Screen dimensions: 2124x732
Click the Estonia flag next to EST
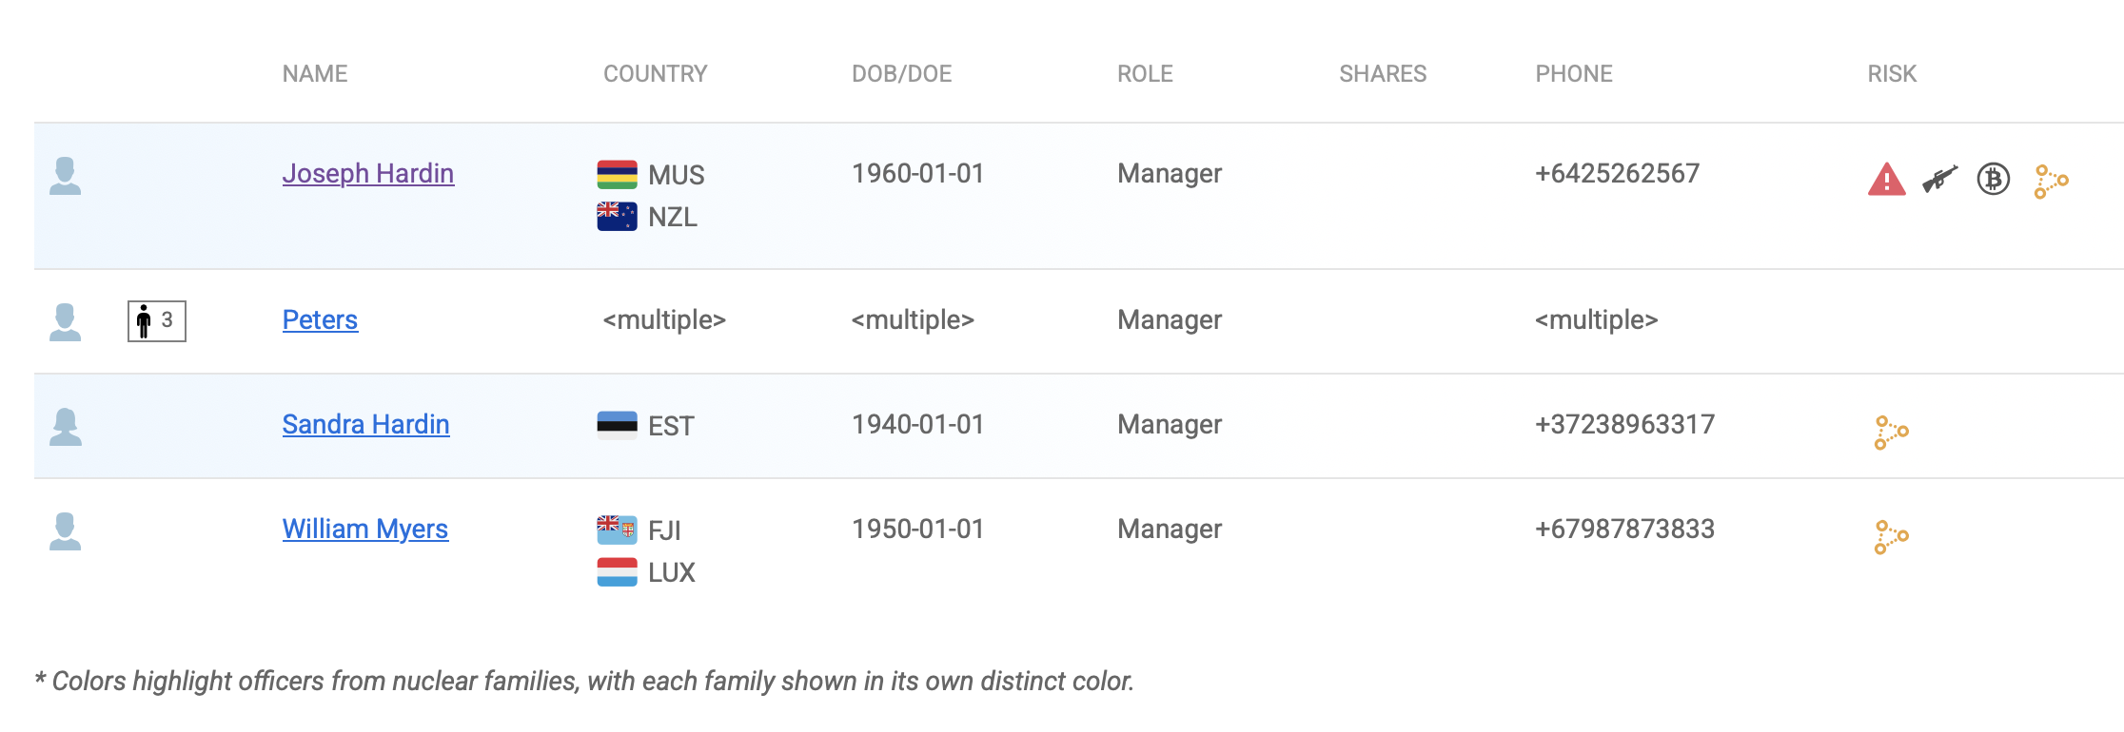[x=617, y=425]
